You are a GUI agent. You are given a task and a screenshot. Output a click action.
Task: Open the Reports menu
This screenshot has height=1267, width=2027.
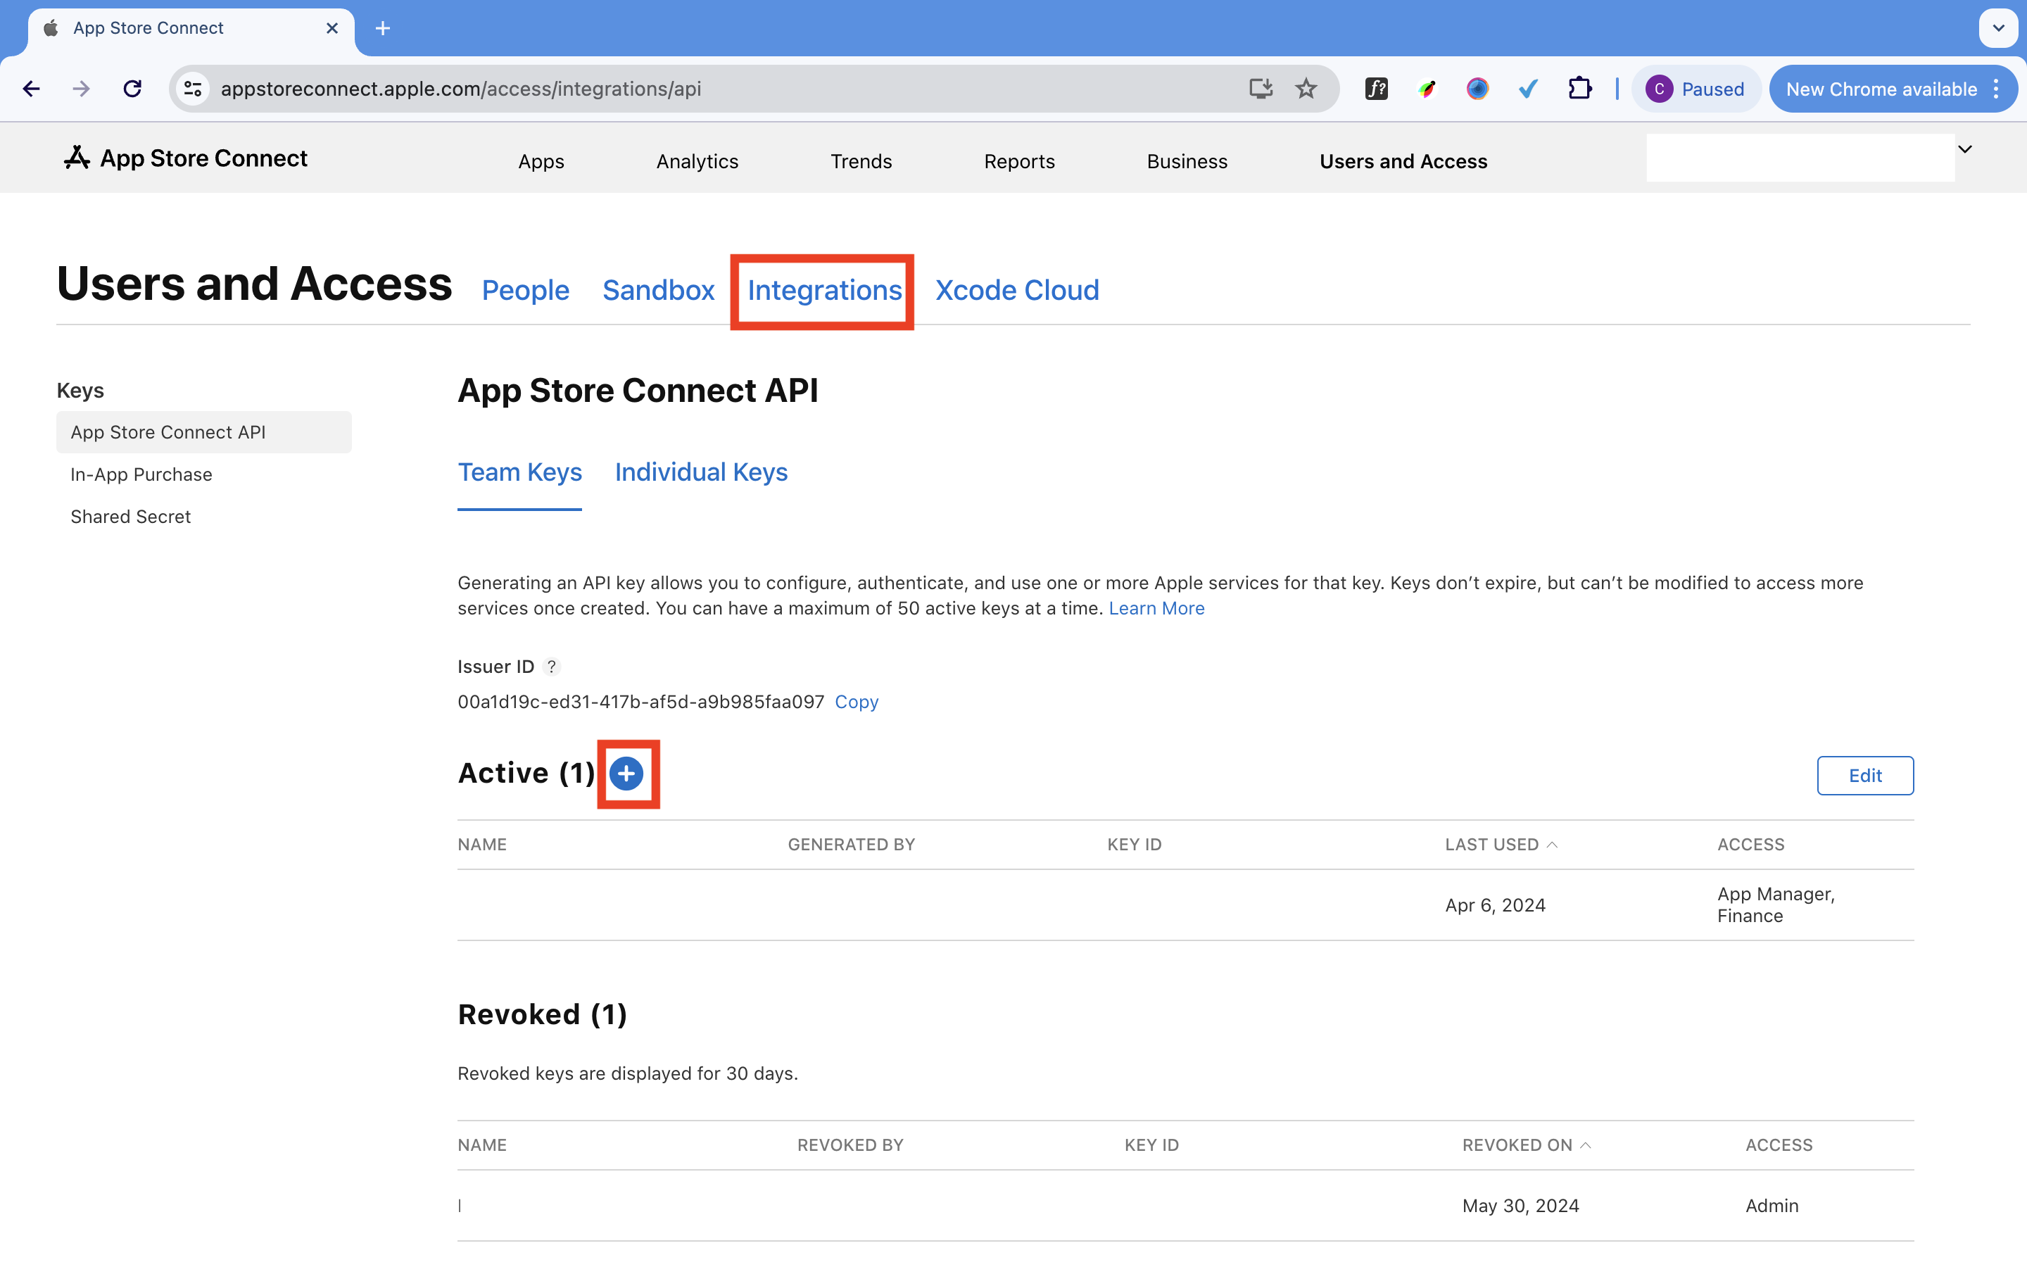[1019, 161]
